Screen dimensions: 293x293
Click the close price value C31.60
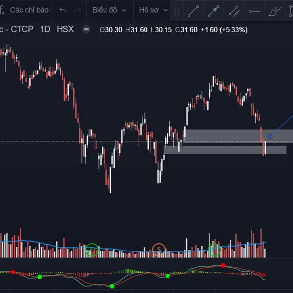tap(187, 30)
